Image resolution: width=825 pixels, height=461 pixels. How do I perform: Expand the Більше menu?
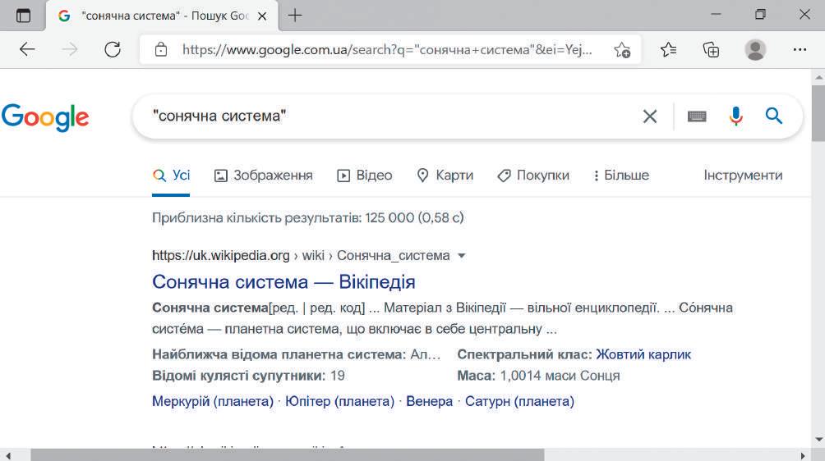click(x=621, y=176)
